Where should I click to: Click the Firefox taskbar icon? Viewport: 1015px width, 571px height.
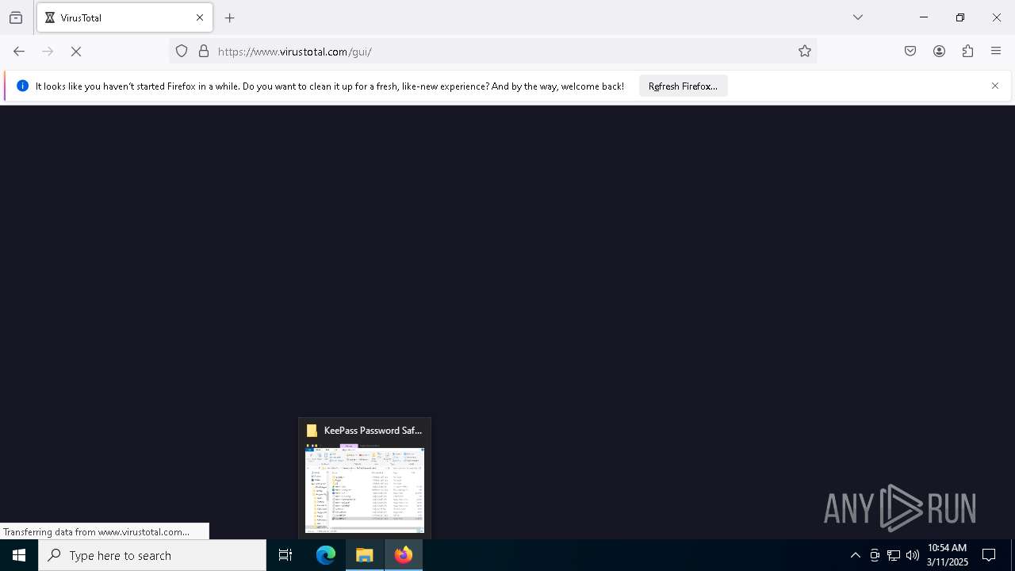click(x=404, y=555)
